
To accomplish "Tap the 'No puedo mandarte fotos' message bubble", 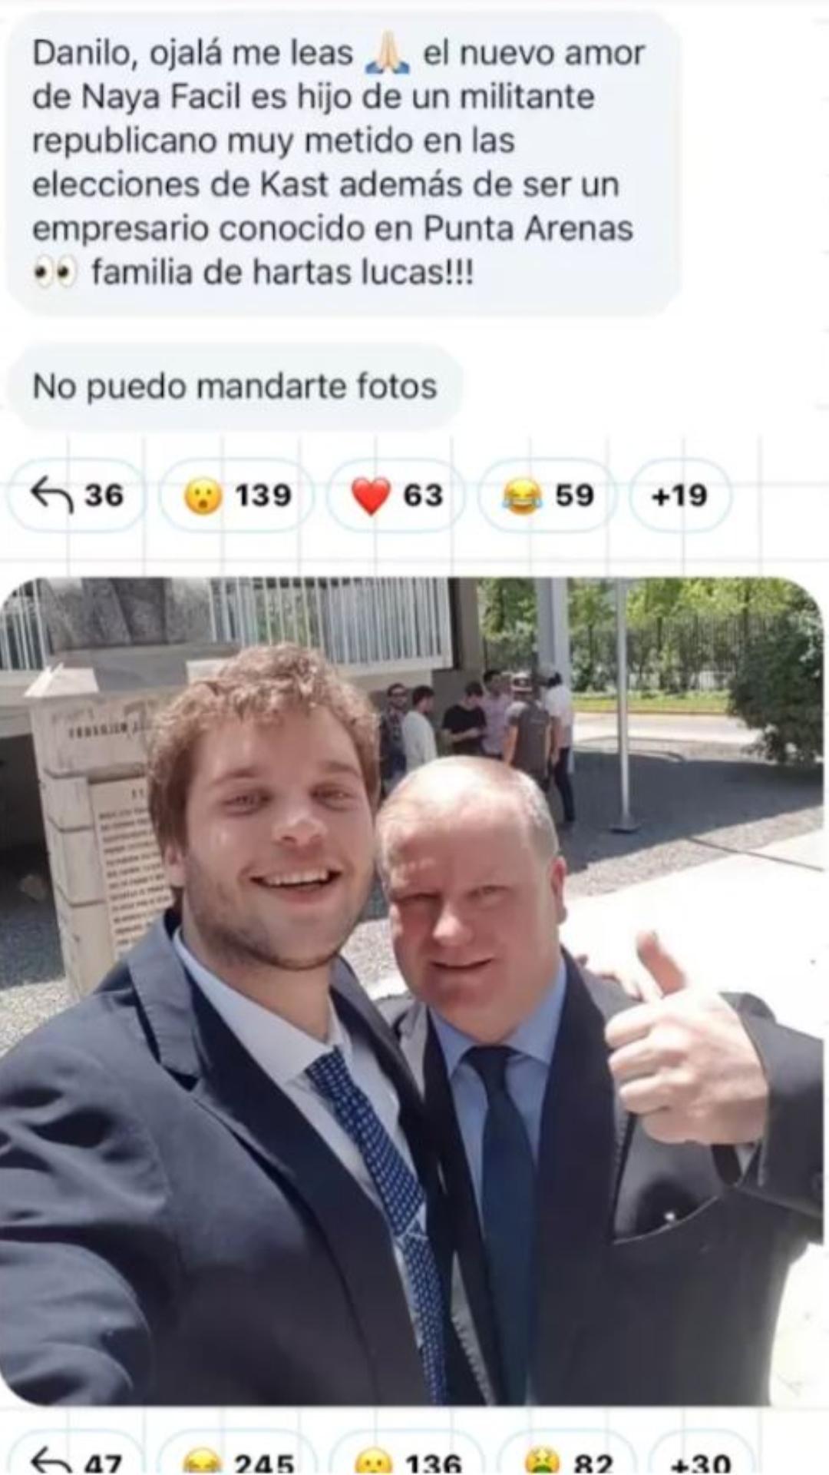I will (235, 386).
